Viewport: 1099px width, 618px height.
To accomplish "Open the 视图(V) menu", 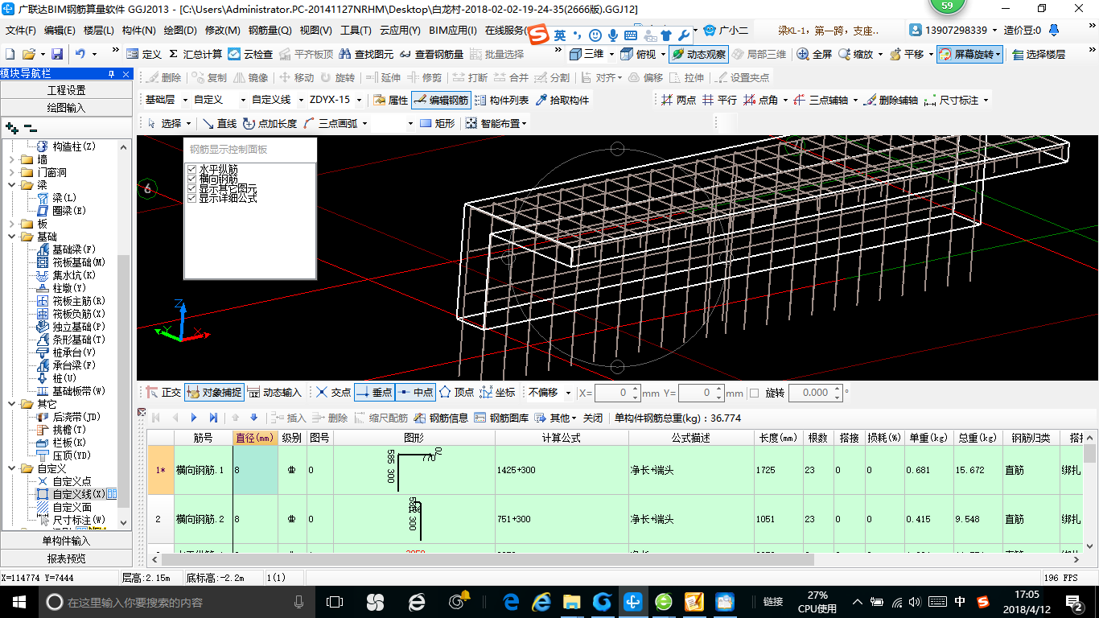I will [x=315, y=31].
